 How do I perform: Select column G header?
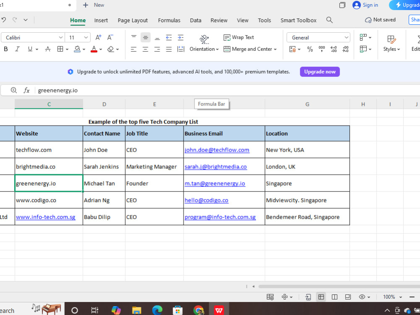click(x=307, y=104)
